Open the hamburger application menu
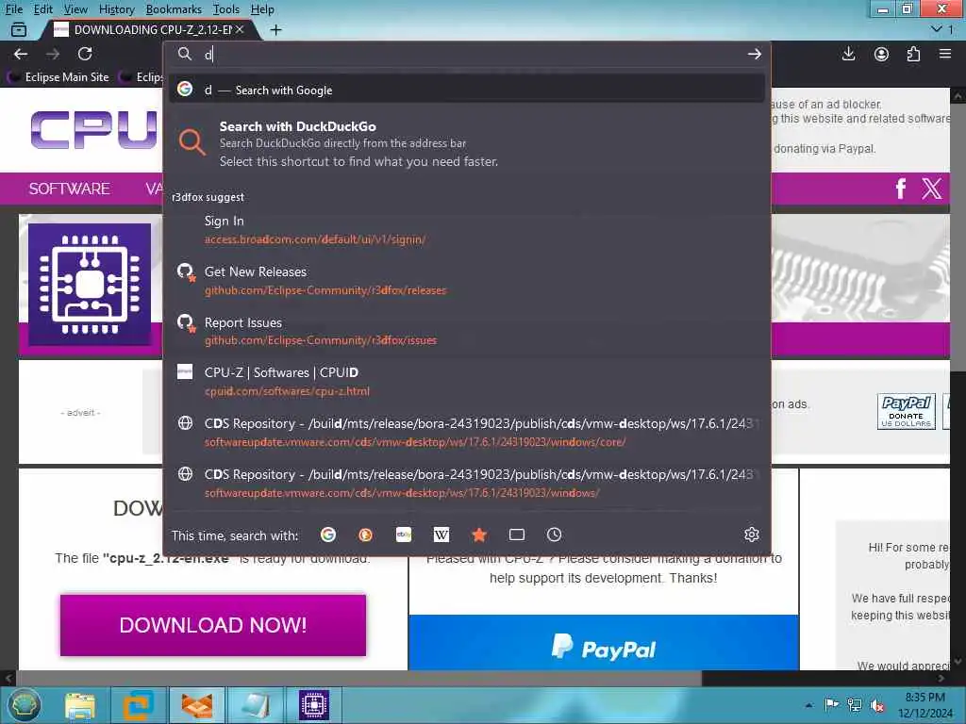This screenshot has height=724, width=966. click(945, 54)
